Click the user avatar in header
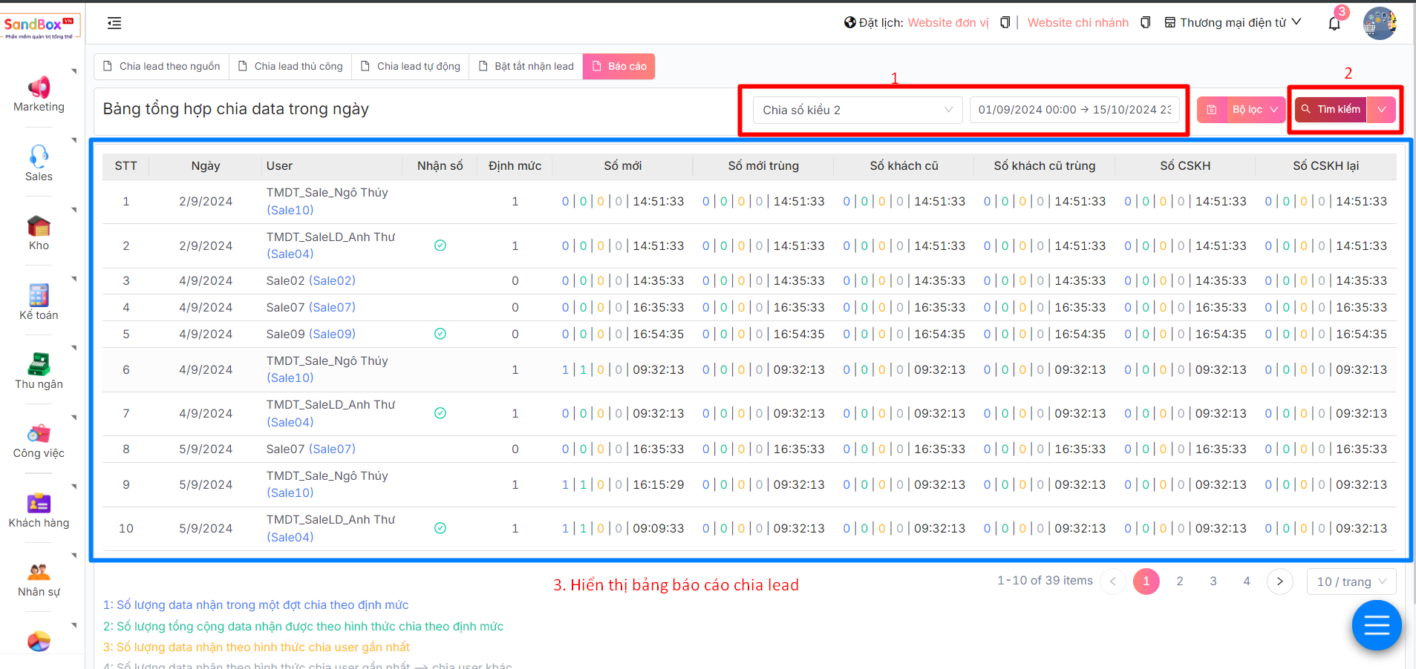The image size is (1416, 669). point(1379,23)
